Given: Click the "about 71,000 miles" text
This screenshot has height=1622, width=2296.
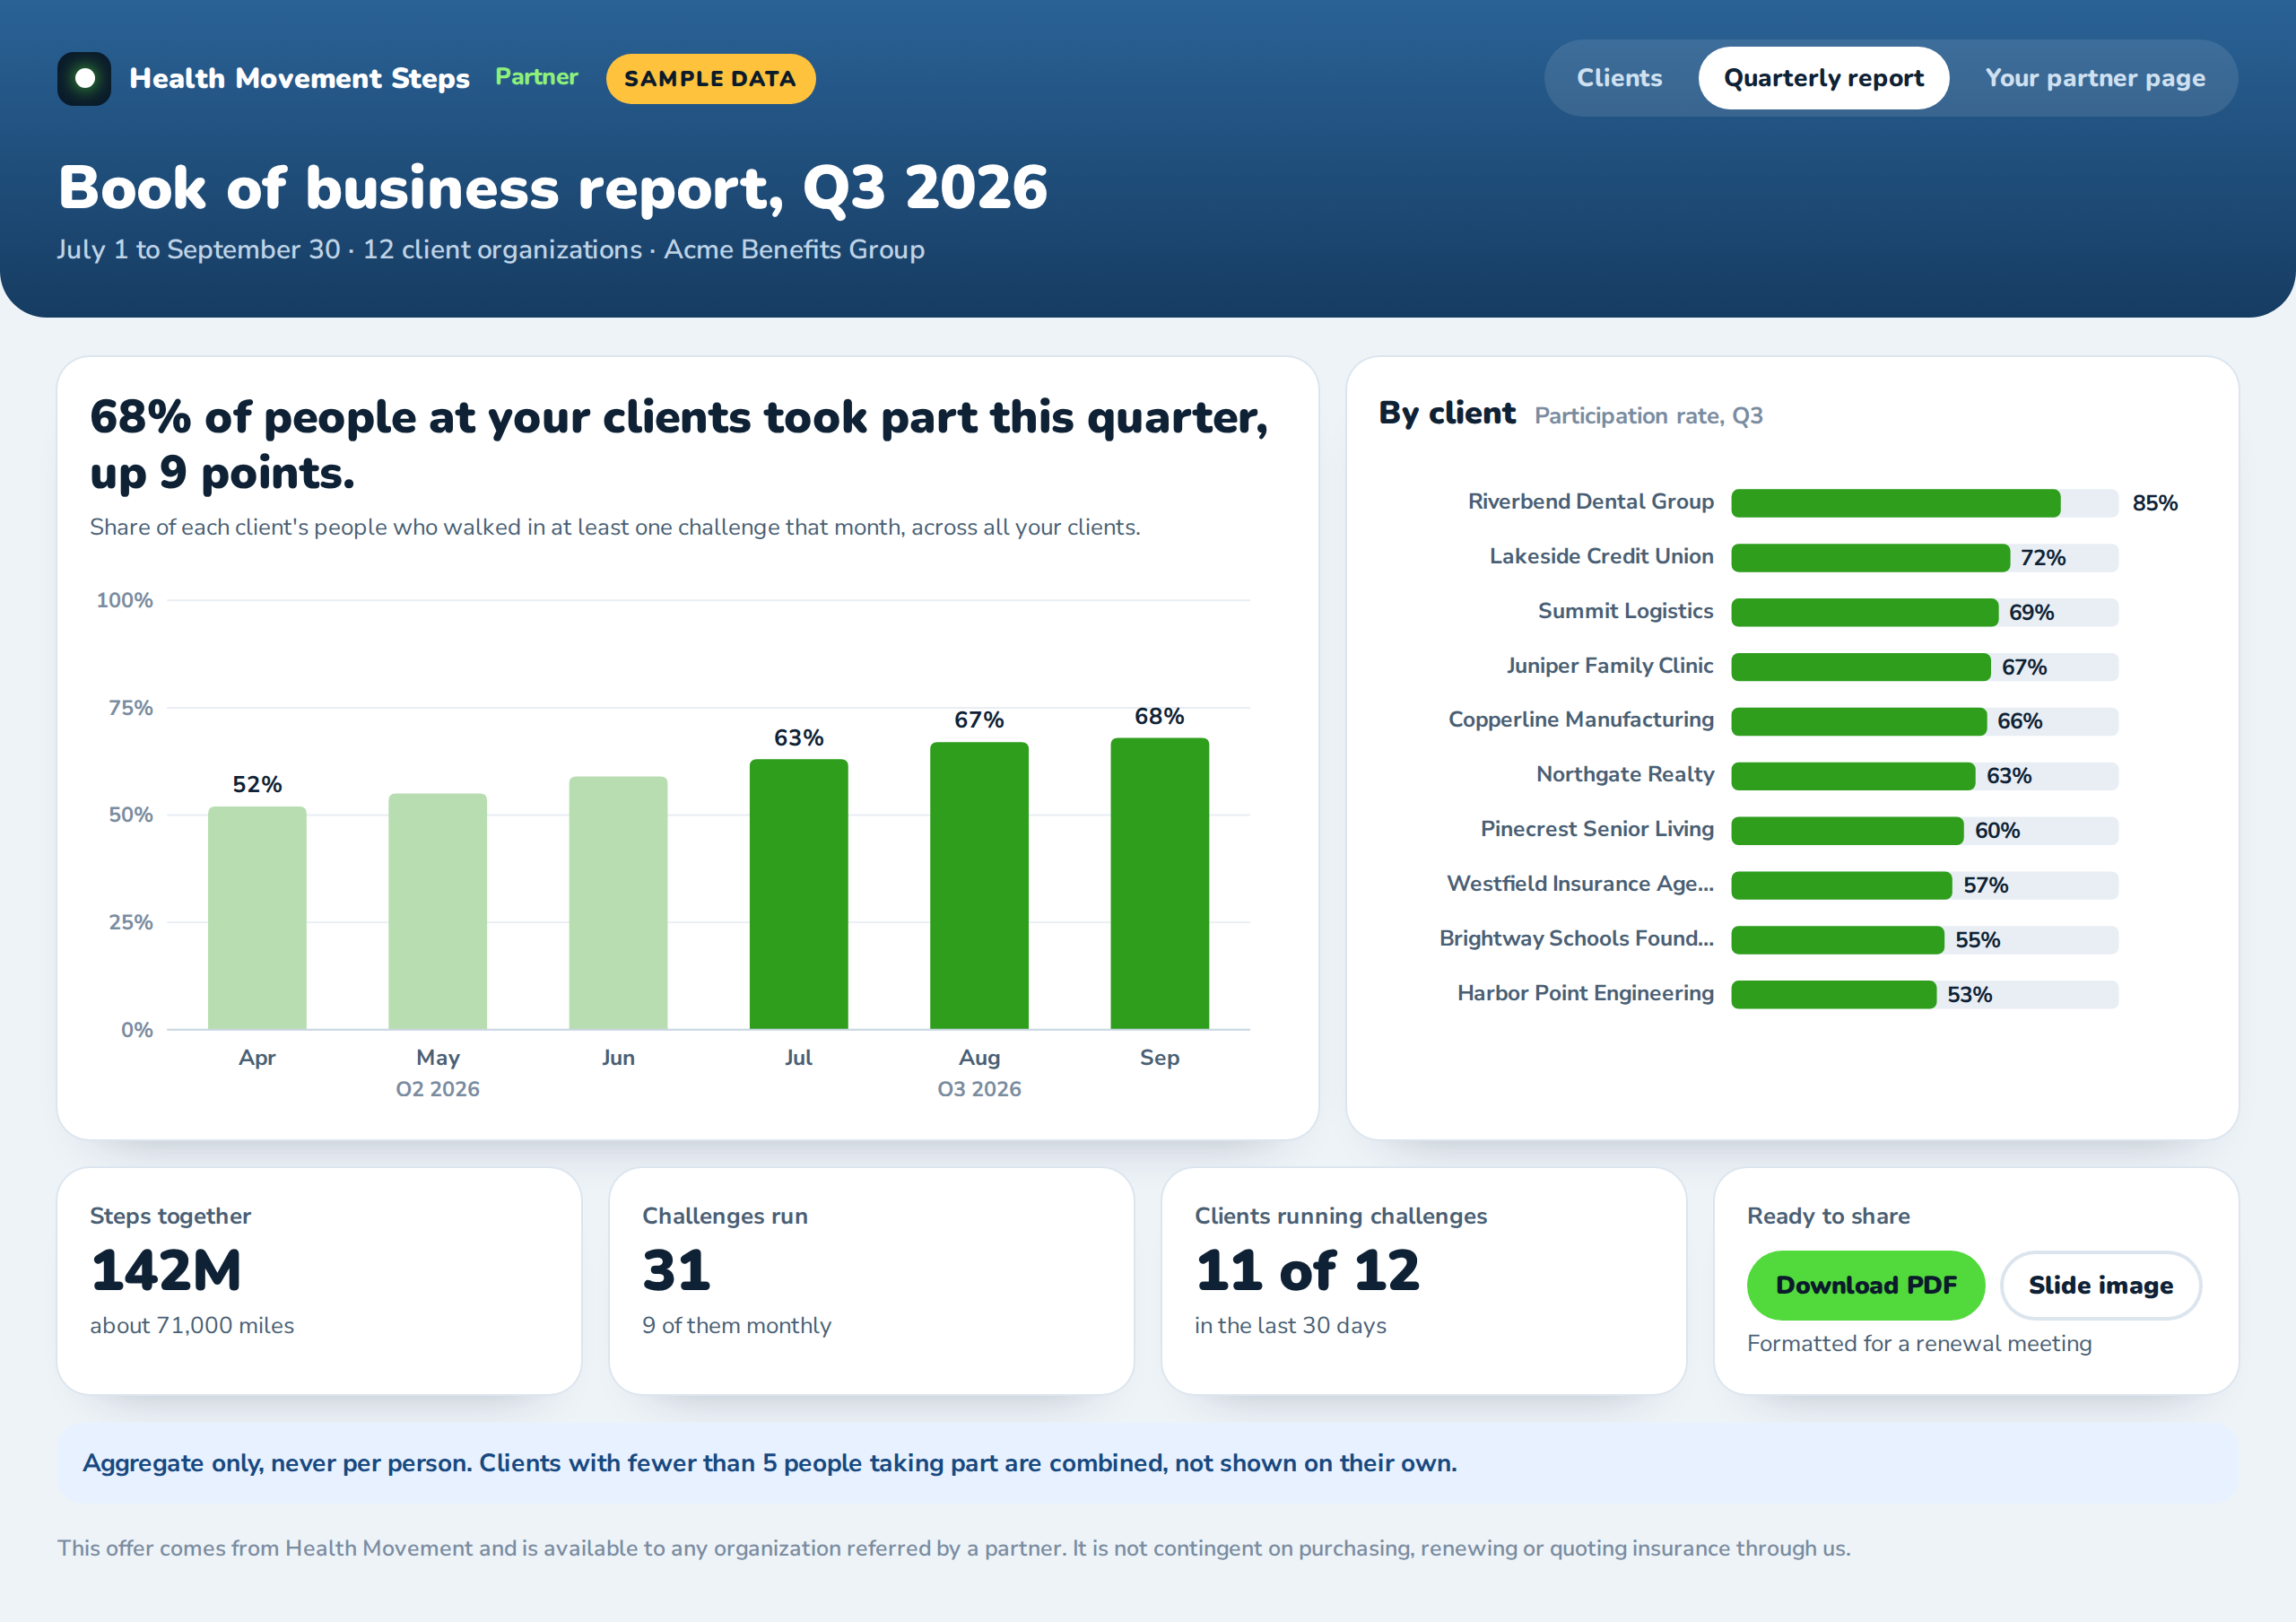Looking at the screenshot, I should (192, 1325).
